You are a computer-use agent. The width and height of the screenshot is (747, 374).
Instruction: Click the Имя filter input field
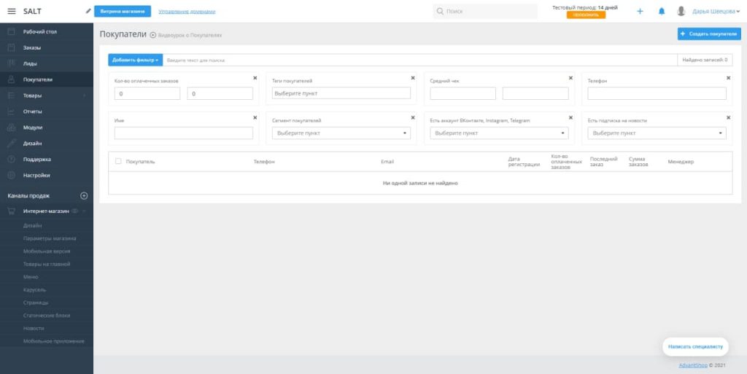coord(184,133)
